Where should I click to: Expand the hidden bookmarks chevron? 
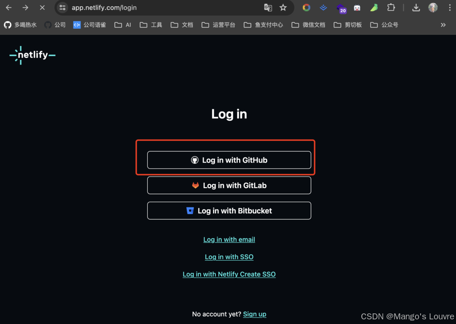[x=443, y=25]
